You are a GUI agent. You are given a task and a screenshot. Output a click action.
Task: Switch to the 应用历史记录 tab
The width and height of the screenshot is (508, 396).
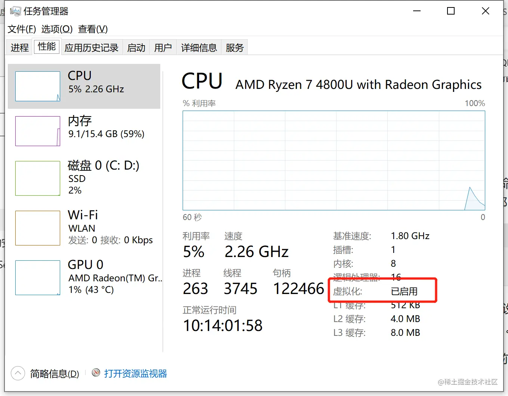coord(92,48)
